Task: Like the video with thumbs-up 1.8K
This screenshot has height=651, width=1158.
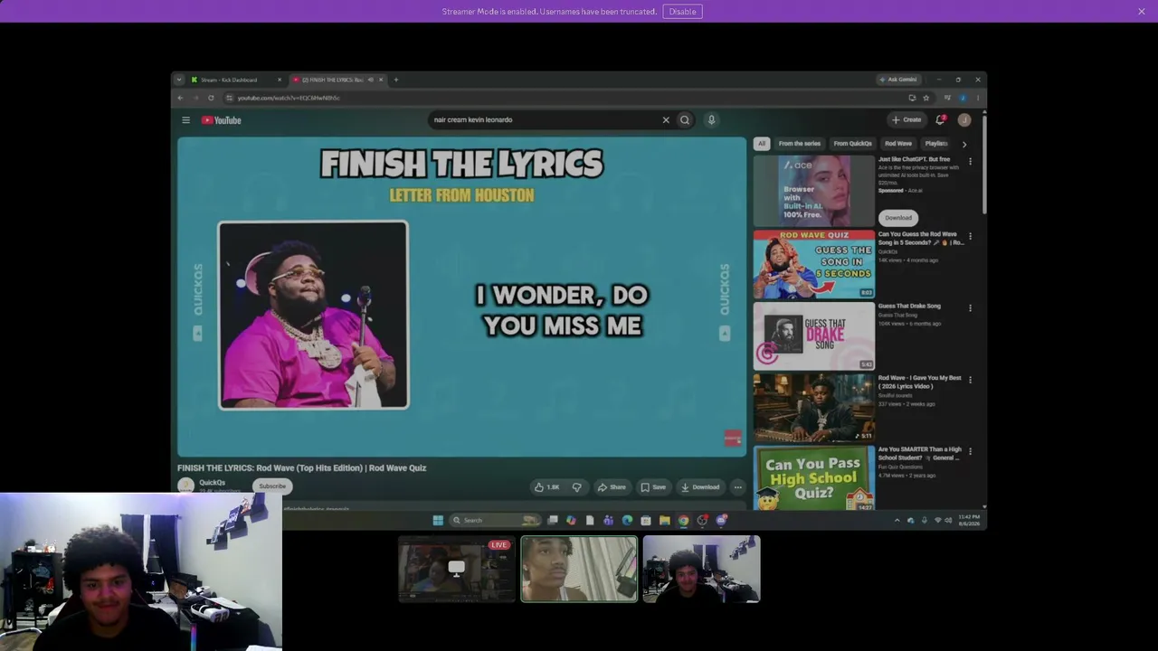Action: [x=546, y=487]
